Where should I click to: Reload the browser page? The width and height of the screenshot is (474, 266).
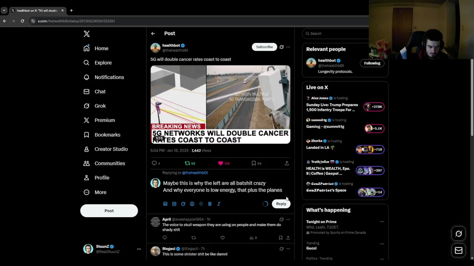coord(22,21)
